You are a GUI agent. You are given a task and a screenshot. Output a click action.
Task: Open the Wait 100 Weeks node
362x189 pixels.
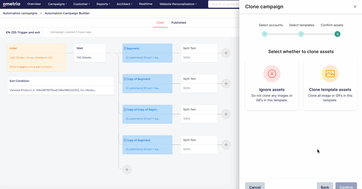tap(90, 53)
